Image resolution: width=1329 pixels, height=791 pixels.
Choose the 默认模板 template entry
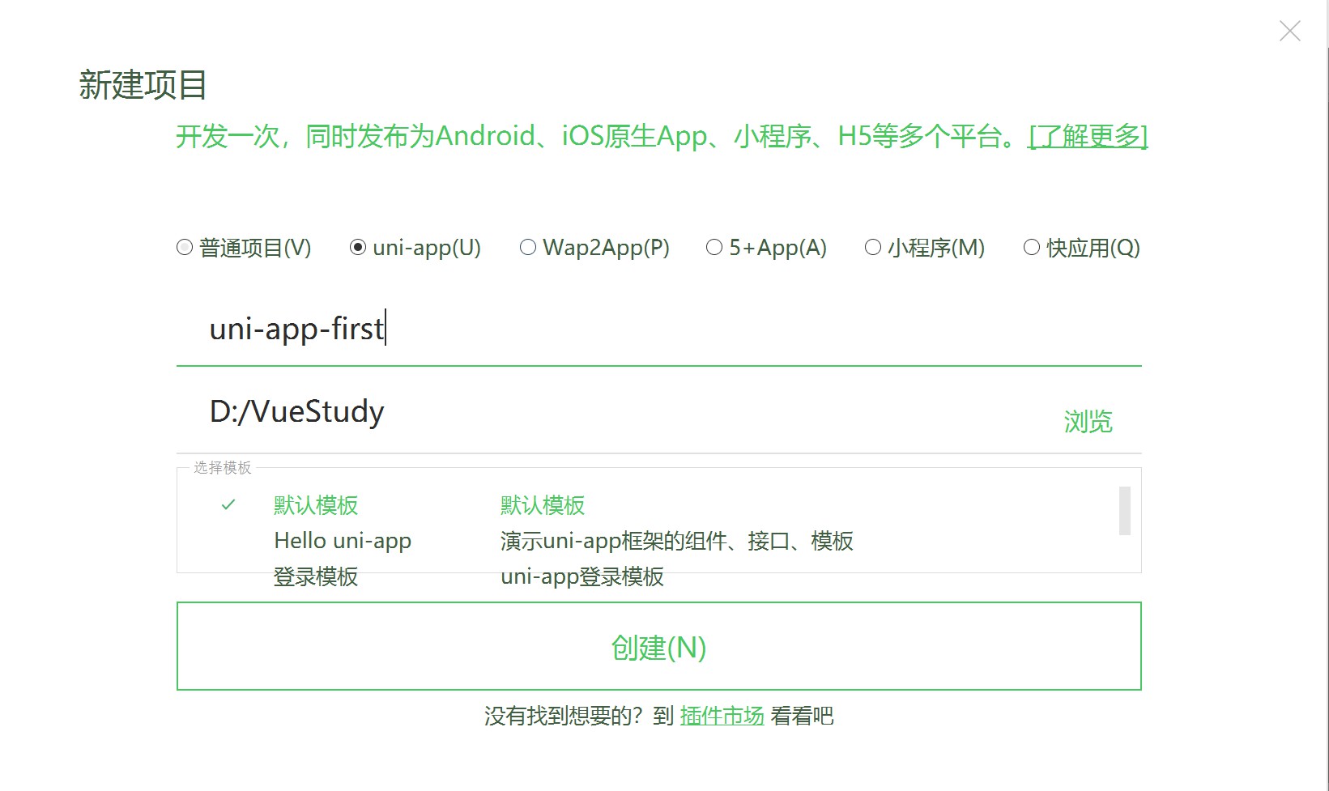coord(316,505)
